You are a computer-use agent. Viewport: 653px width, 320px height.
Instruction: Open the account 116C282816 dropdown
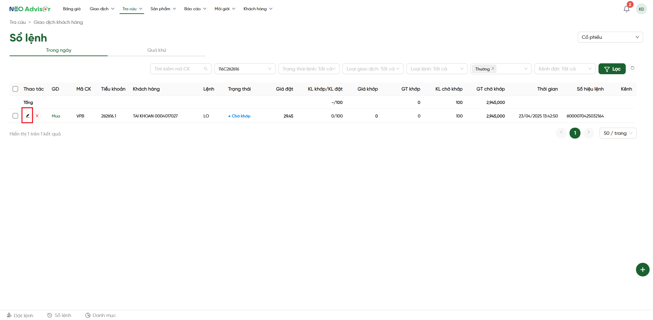[x=245, y=69]
